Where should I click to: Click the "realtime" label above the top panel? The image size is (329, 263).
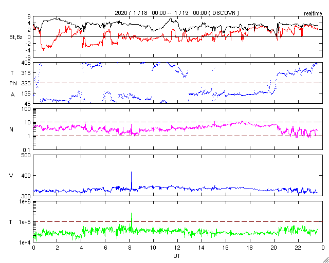click(313, 14)
